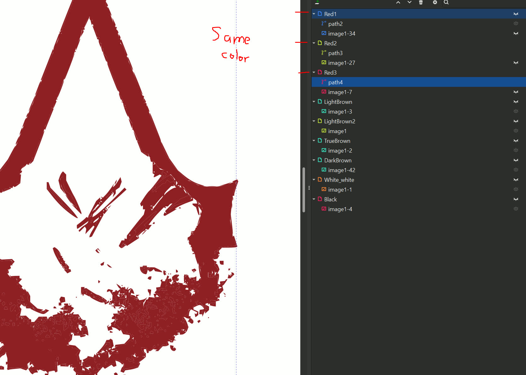Image resolution: width=526 pixels, height=375 pixels.
Task: Click the image1-42 image icon
Action: click(324, 170)
